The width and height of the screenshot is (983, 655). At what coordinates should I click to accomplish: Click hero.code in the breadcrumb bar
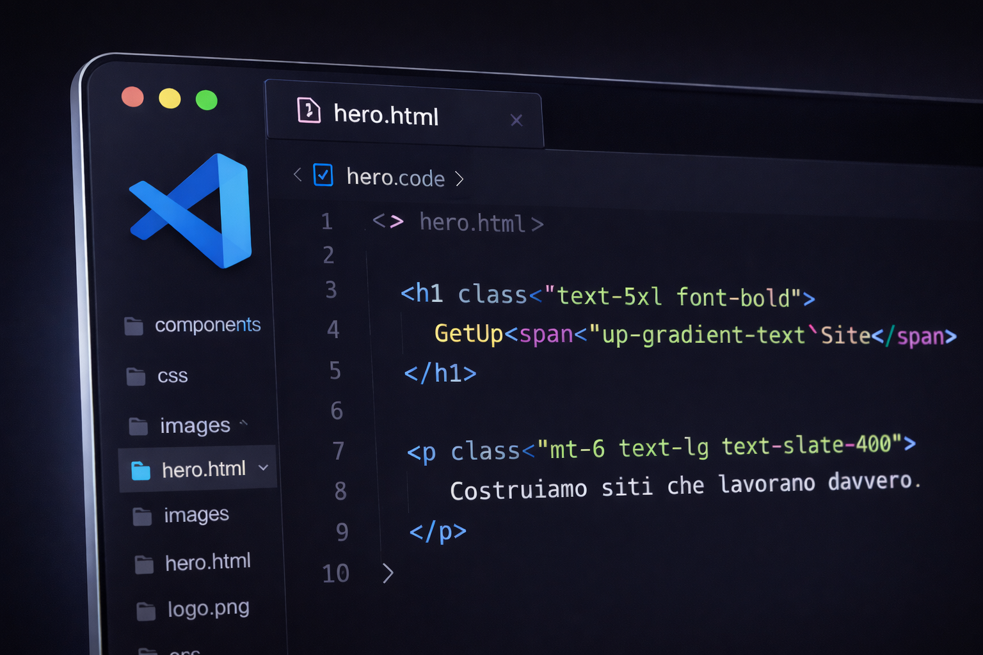(x=395, y=178)
